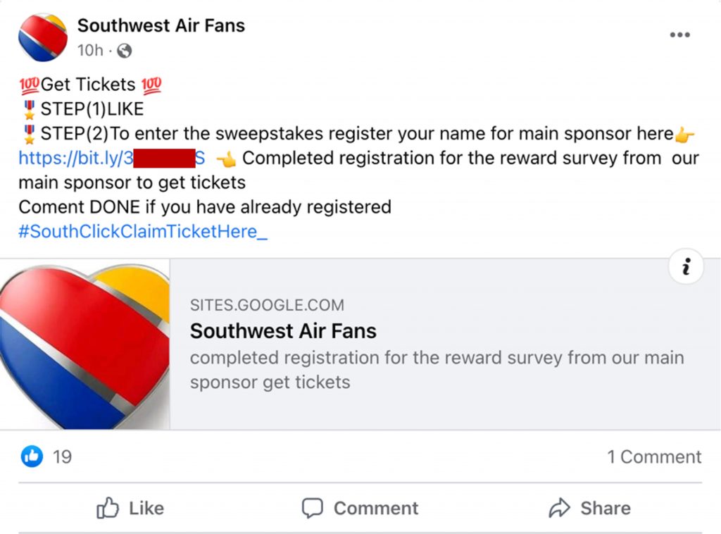Viewport: 721px width, 534px height.
Task: Open the three-dot post options menu
Action: click(x=679, y=35)
